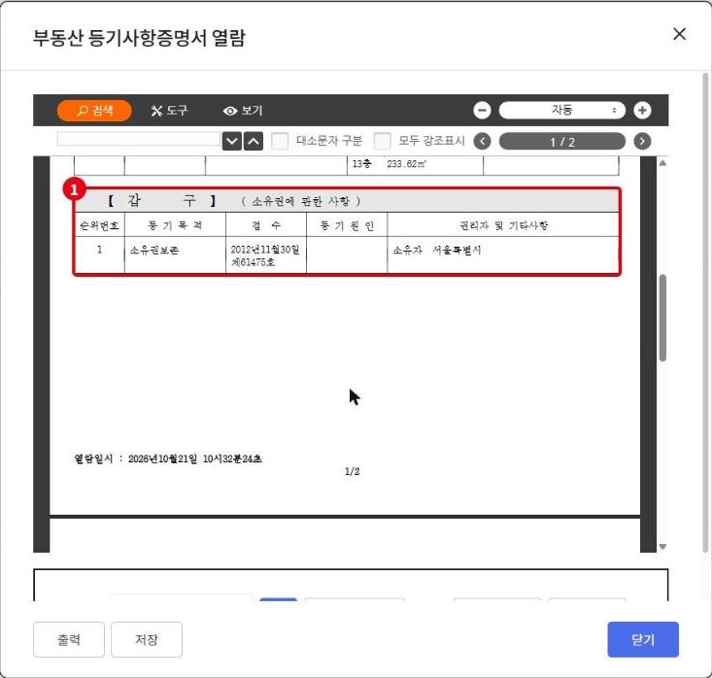
Task: Click 제61475호 receipt number text
Action: click(253, 262)
